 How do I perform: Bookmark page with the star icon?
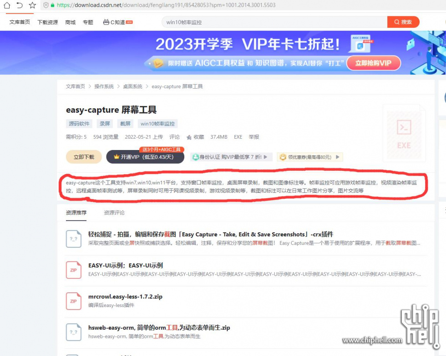pyautogui.click(x=32, y=5)
